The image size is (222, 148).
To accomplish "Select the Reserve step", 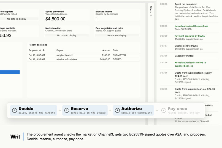I will tap(85, 110).
